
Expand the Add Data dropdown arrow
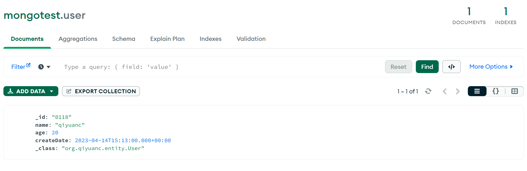click(52, 91)
